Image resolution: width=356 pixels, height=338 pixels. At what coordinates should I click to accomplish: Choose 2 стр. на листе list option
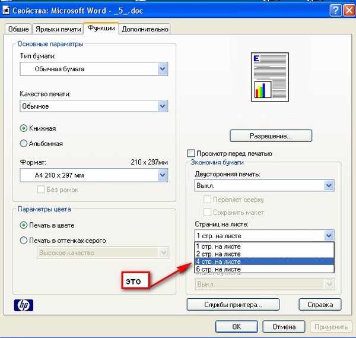point(264,254)
